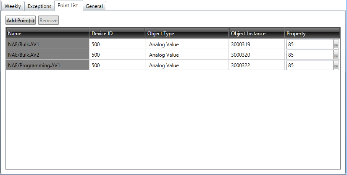Click the Add Point(s) button
347x175 pixels.
click(x=21, y=20)
